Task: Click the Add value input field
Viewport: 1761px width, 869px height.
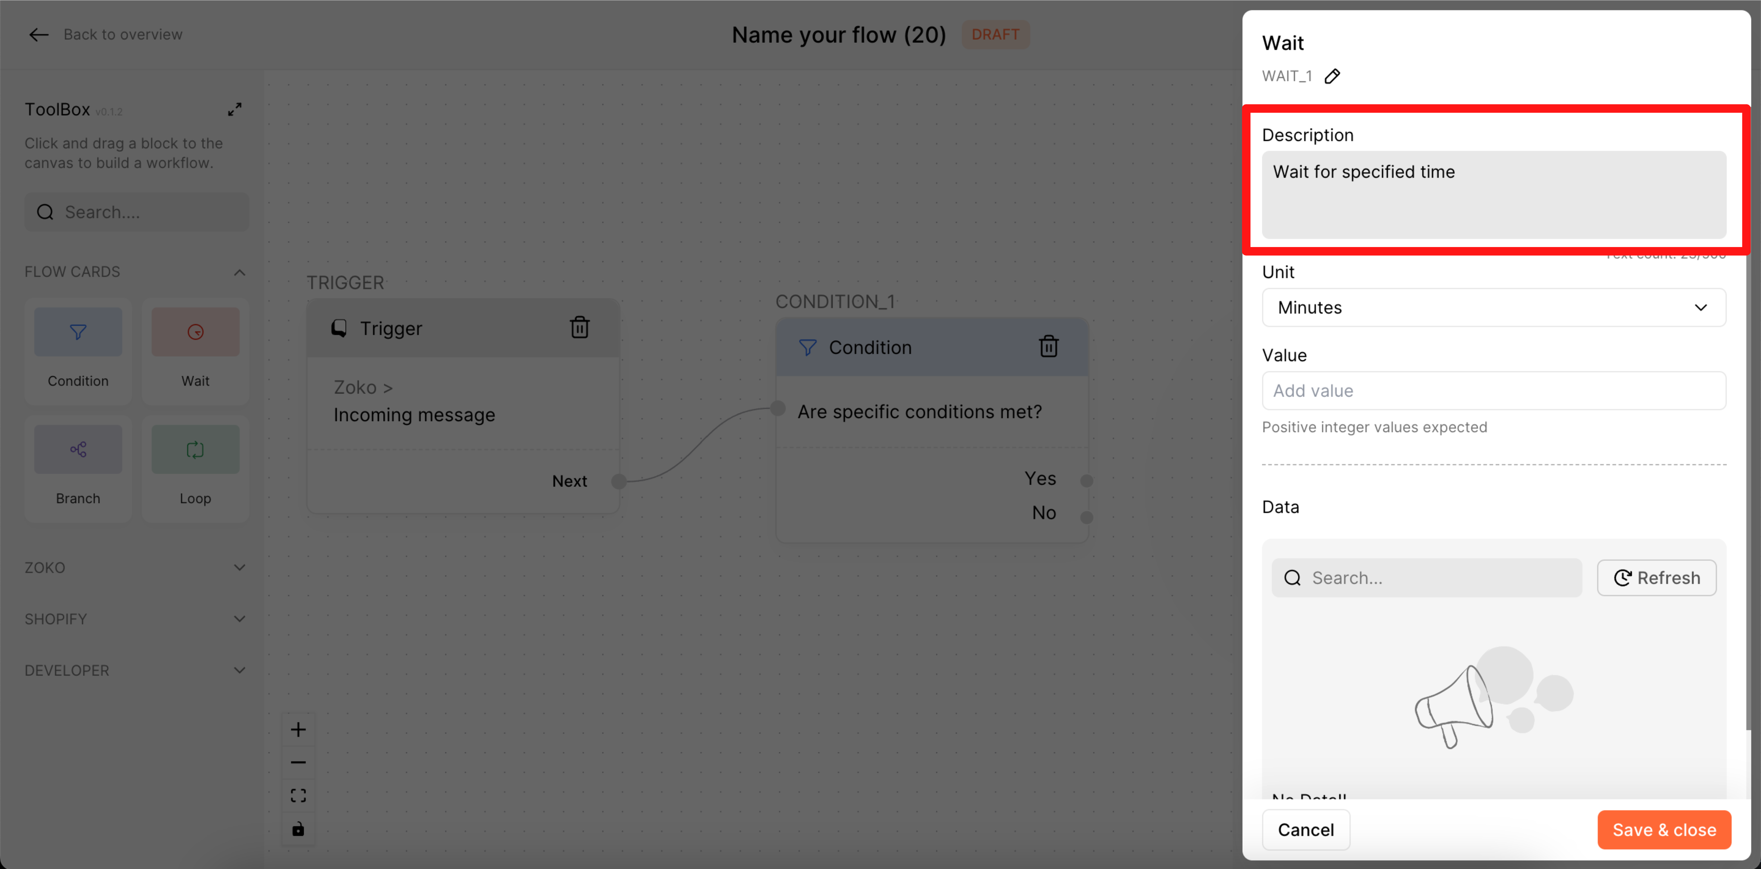Action: 1494,391
